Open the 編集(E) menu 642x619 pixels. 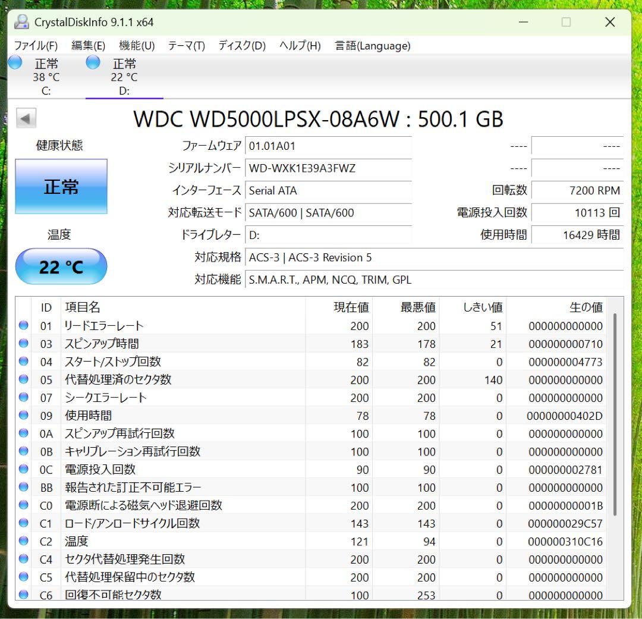click(x=87, y=45)
